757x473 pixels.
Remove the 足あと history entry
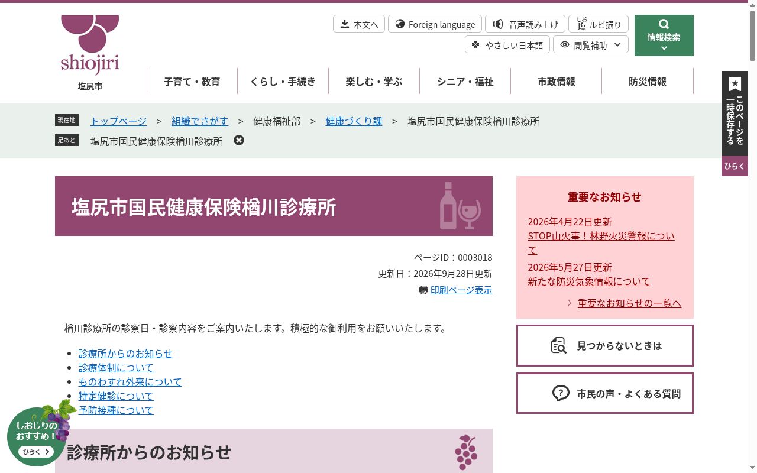239,140
